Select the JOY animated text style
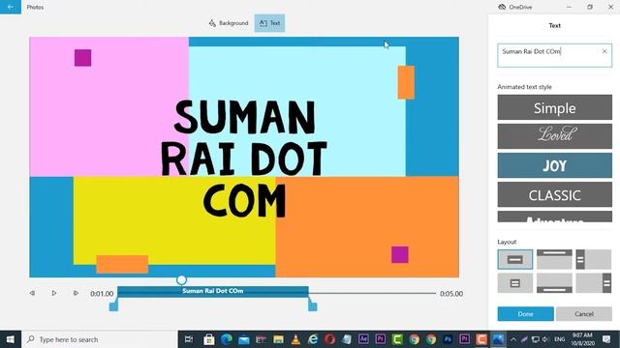Image resolution: width=620 pixels, height=348 pixels. 555,165
